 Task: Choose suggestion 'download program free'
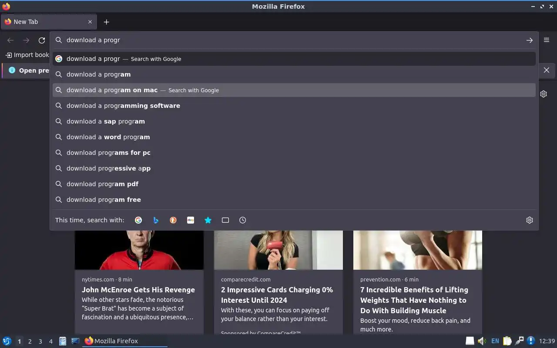pos(294,200)
